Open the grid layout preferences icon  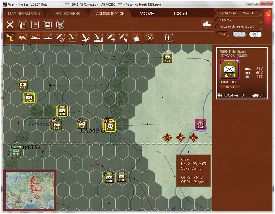click(x=60, y=24)
